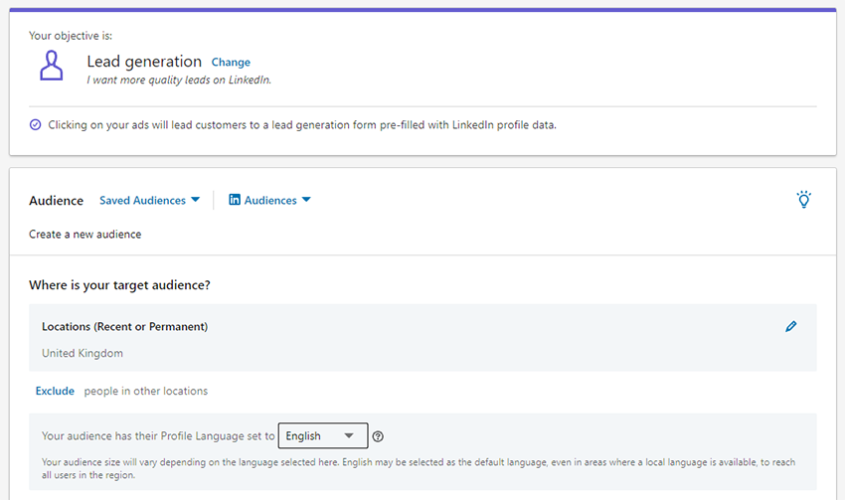845x500 pixels.
Task: Click the I want more quality leads tagline
Action: [179, 80]
